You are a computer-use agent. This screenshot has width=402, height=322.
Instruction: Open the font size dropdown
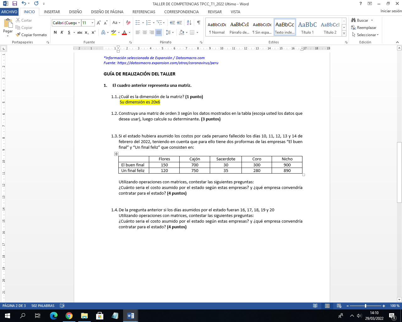tap(92, 23)
